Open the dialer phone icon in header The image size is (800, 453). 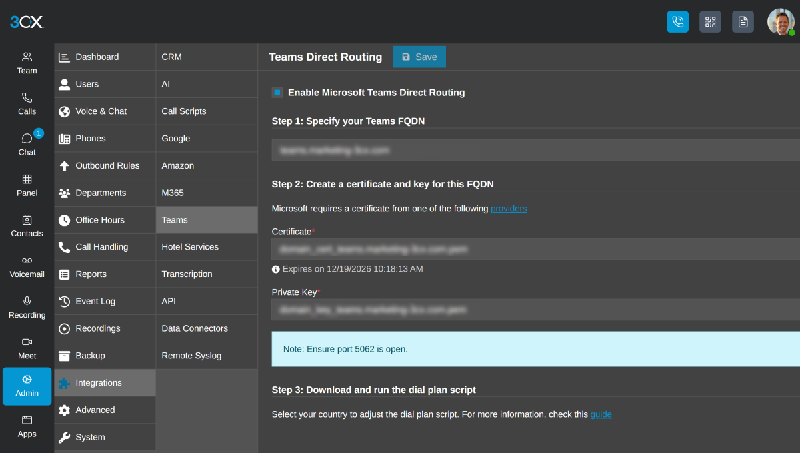(677, 22)
